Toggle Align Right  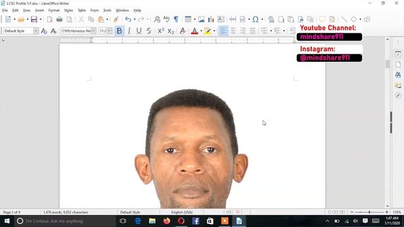[242, 31]
